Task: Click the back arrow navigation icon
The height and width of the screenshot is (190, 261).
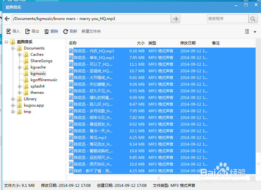Action: [7, 19]
